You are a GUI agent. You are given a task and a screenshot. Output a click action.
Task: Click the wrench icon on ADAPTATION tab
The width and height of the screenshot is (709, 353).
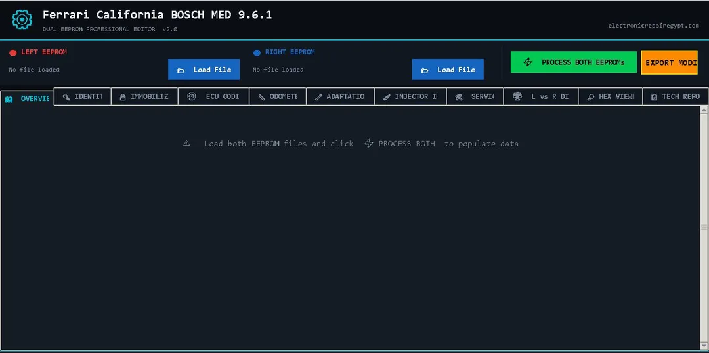click(318, 97)
